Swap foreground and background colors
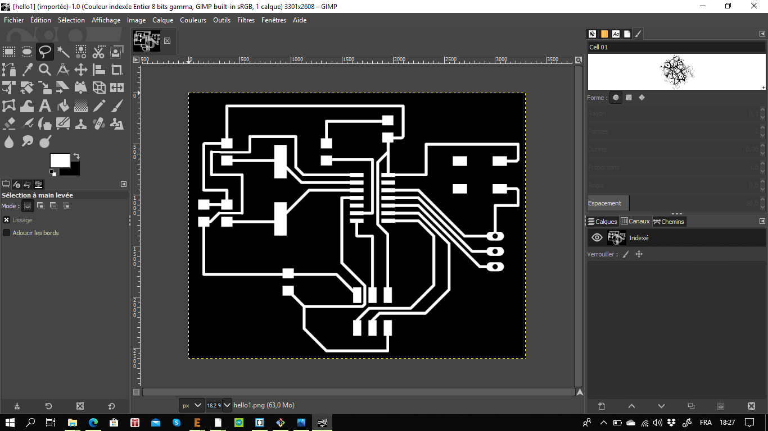The image size is (768, 431). click(x=76, y=156)
